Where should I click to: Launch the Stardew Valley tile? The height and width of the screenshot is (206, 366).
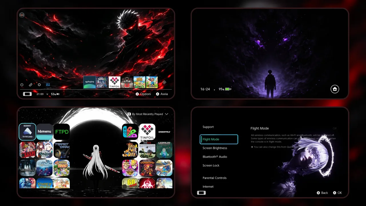[x=44, y=183]
